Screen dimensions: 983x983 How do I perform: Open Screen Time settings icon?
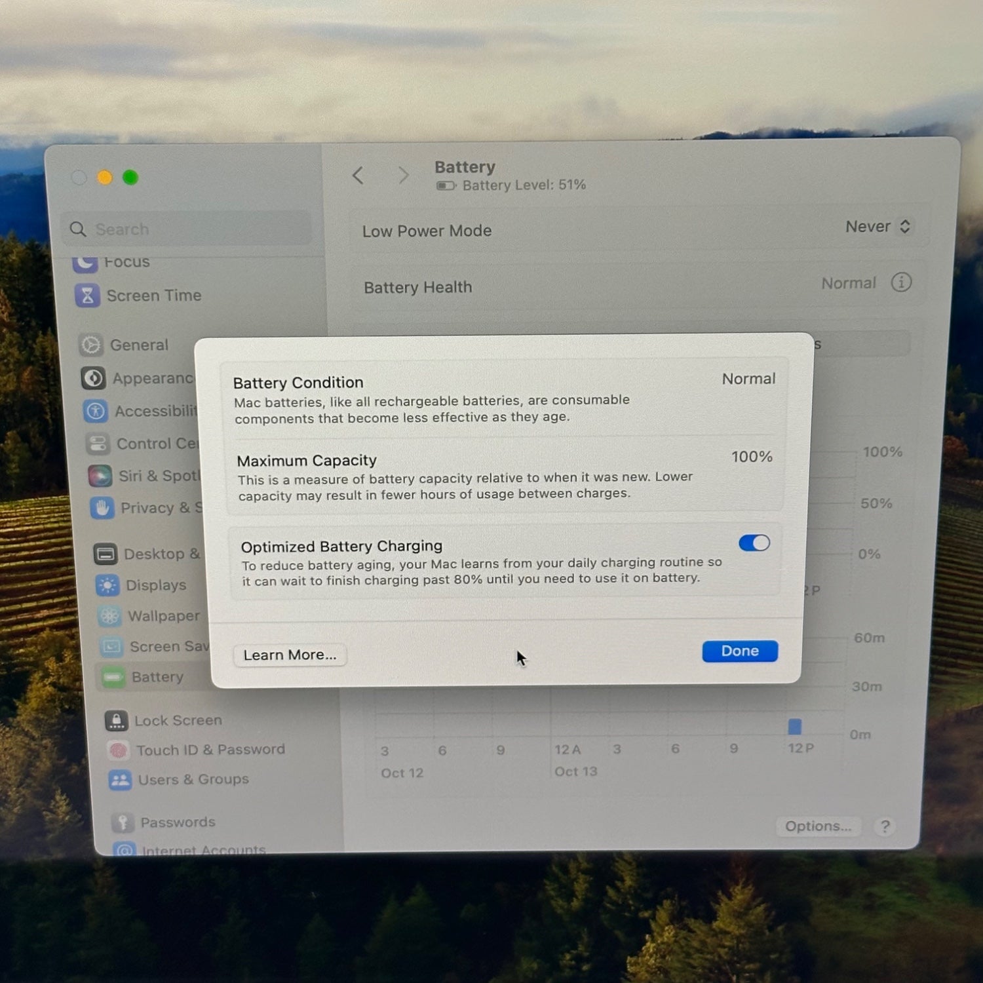pyautogui.click(x=87, y=296)
